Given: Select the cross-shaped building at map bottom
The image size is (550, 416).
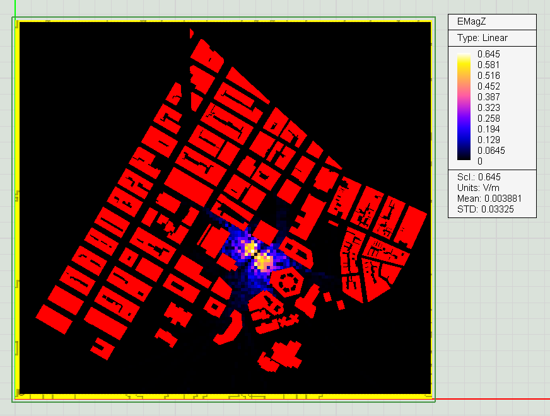Looking at the screenshot, I should point(285,355).
